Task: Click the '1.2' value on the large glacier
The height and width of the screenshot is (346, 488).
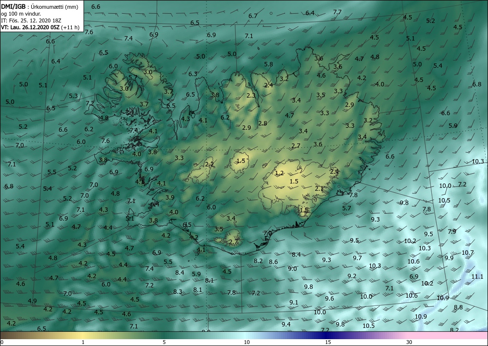Action: (x=280, y=173)
